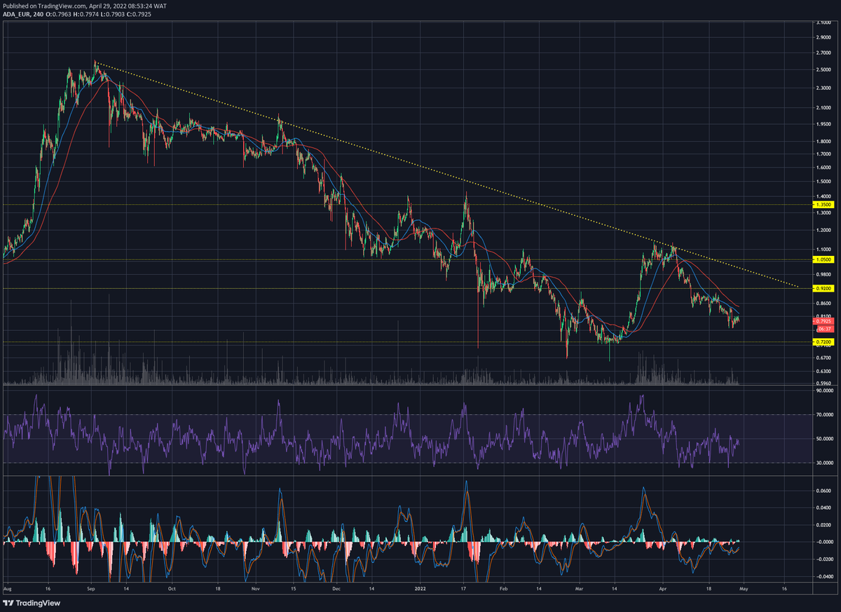Select the descending yellow dotted trendline
The height and width of the screenshot is (612, 841).
point(449,175)
